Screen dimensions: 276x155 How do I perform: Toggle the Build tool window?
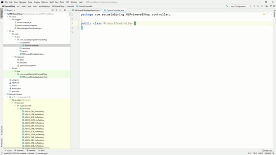coord(41,151)
